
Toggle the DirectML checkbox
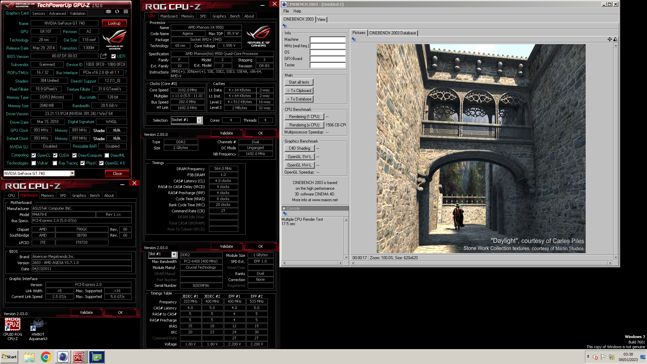click(107, 155)
